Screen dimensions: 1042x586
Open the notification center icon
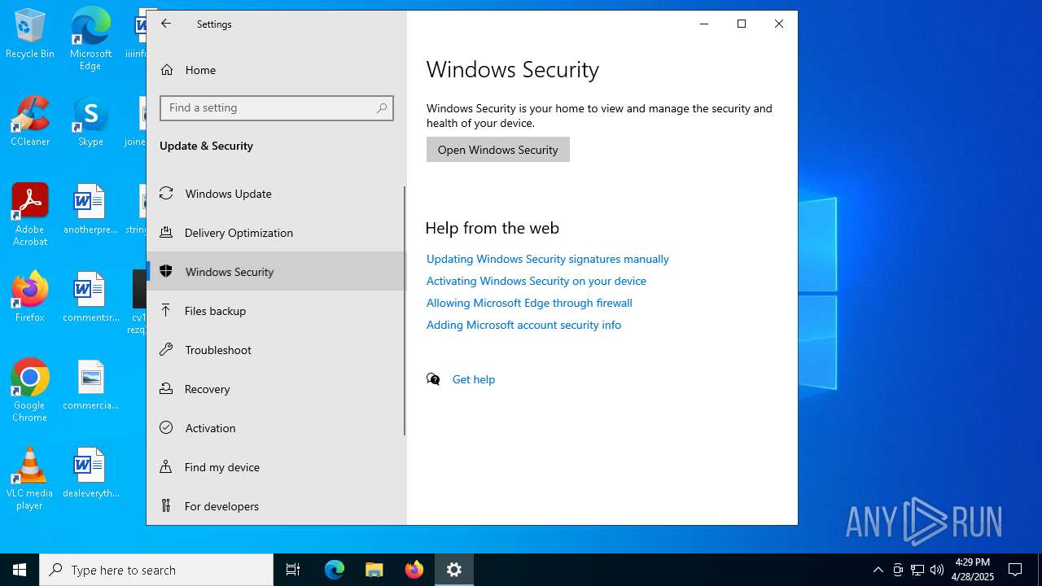click(x=1015, y=570)
